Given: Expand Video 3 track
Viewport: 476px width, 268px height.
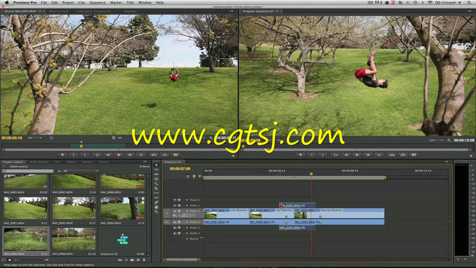Looking at the screenshot, I should (x=187, y=200).
